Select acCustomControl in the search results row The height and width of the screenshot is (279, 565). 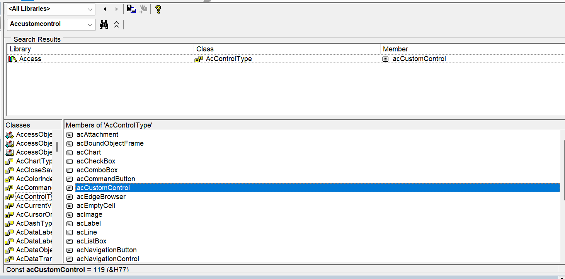[419, 59]
